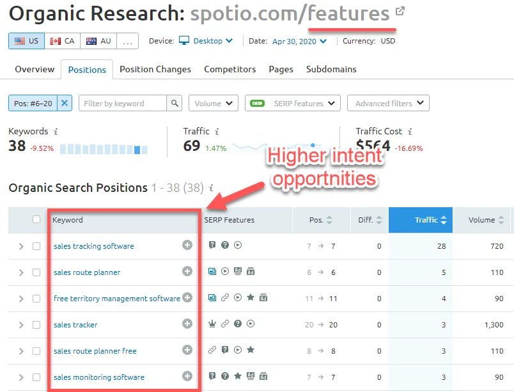Click the Traffic trend sparkline point
Viewport: 514px width, 392px height.
coord(313,145)
